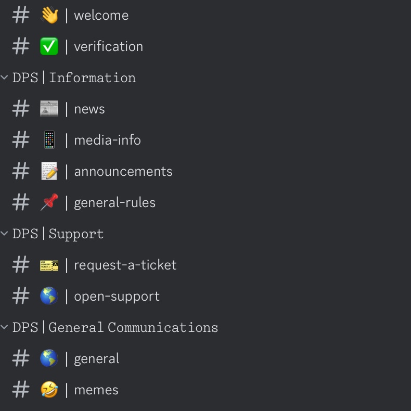411x411 pixels.
Task: Open the memes channel
Action: coord(96,390)
